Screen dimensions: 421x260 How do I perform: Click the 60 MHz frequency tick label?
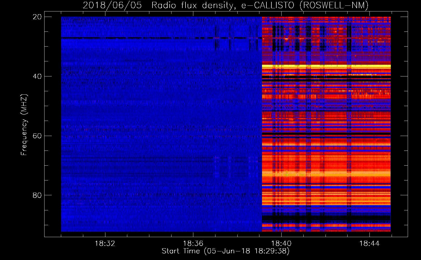(x=37, y=136)
